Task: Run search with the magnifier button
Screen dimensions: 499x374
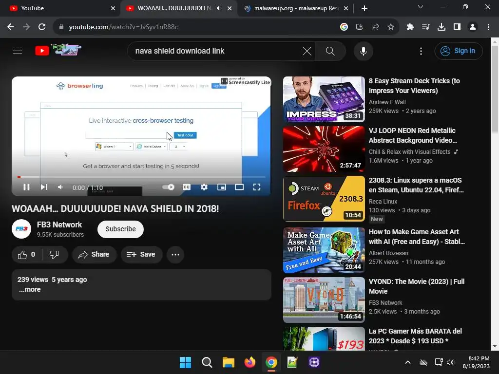Action: point(330,51)
